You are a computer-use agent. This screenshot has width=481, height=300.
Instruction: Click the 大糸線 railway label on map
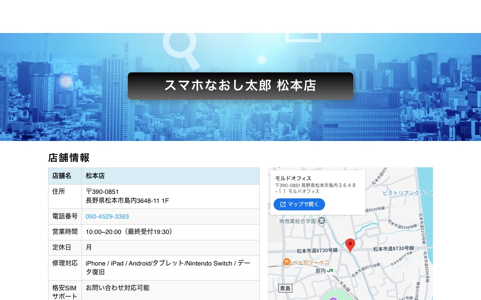click(x=345, y=286)
